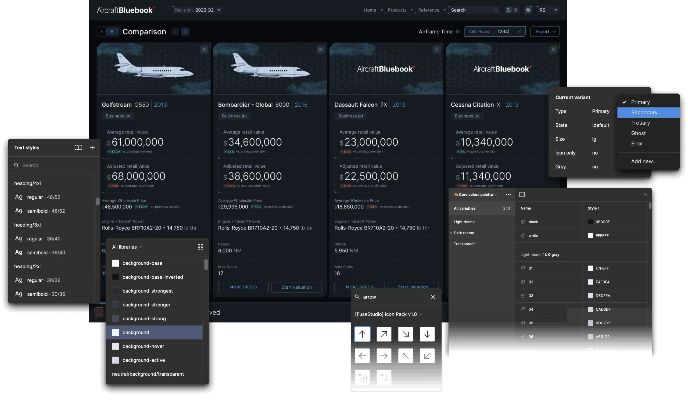The width and height of the screenshot is (688, 409).
Task: Go back with the left chevron beside 8
Action: pos(102,31)
